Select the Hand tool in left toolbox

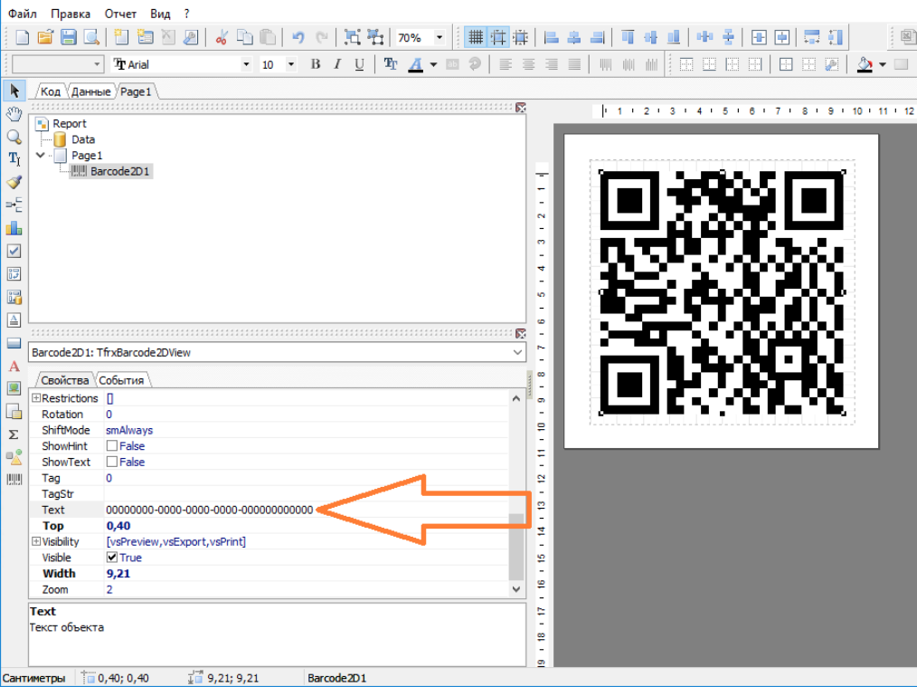pyautogui.click(x=14, y=113)
